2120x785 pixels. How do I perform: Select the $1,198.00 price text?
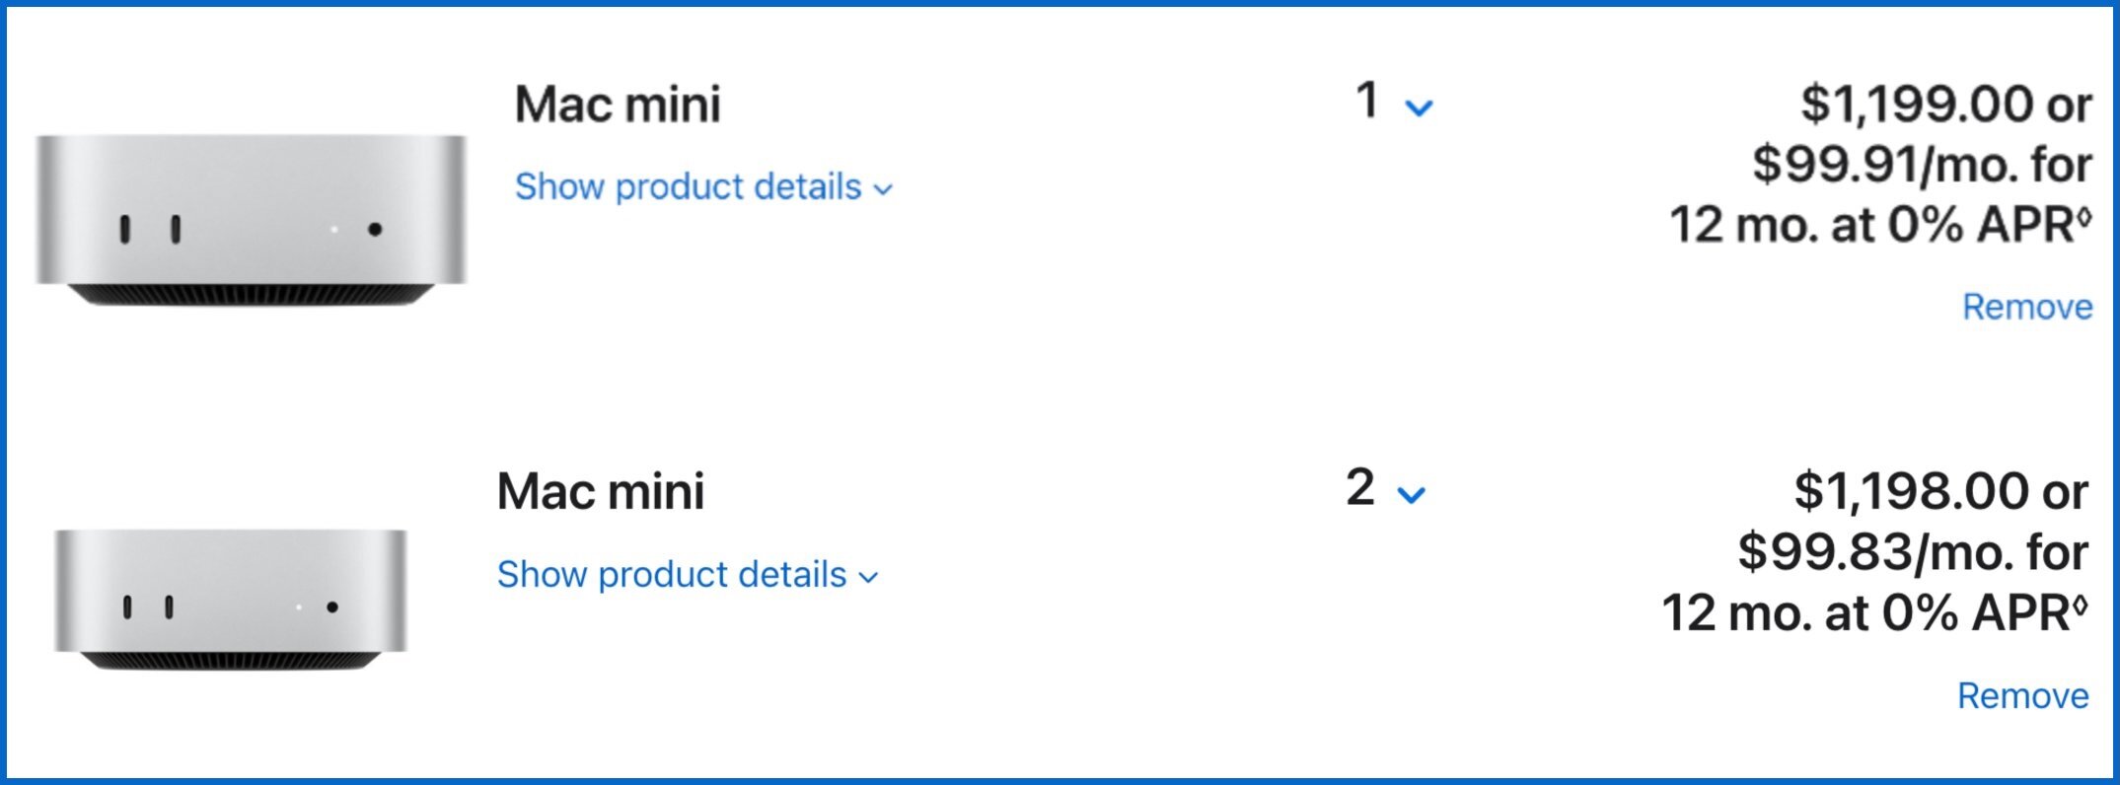pos(1911,491)
